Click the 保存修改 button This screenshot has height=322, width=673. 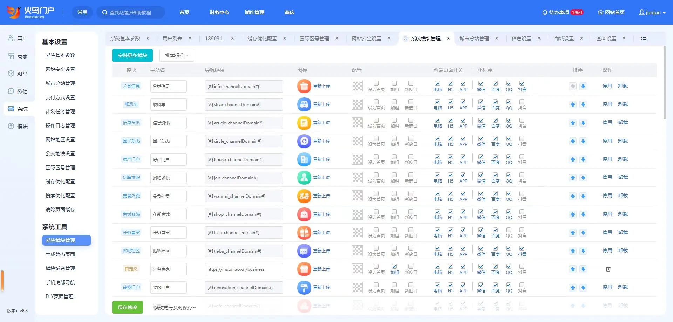(128, 307)
